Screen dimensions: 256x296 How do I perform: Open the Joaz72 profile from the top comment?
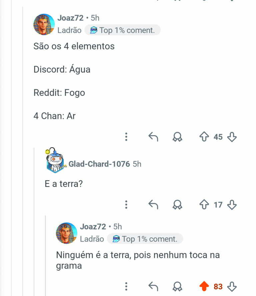pos(70,18)
